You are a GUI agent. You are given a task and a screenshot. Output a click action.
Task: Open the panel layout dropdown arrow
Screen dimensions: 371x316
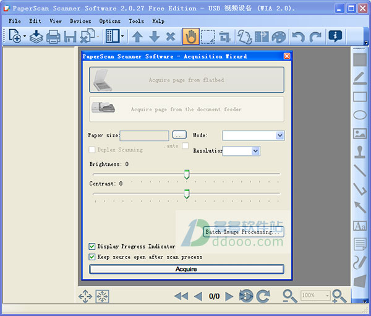[x=122, y=36]
